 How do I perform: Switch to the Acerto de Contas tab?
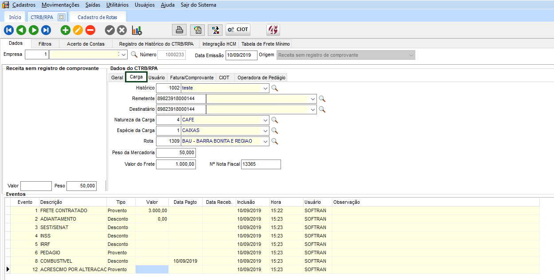86,44
